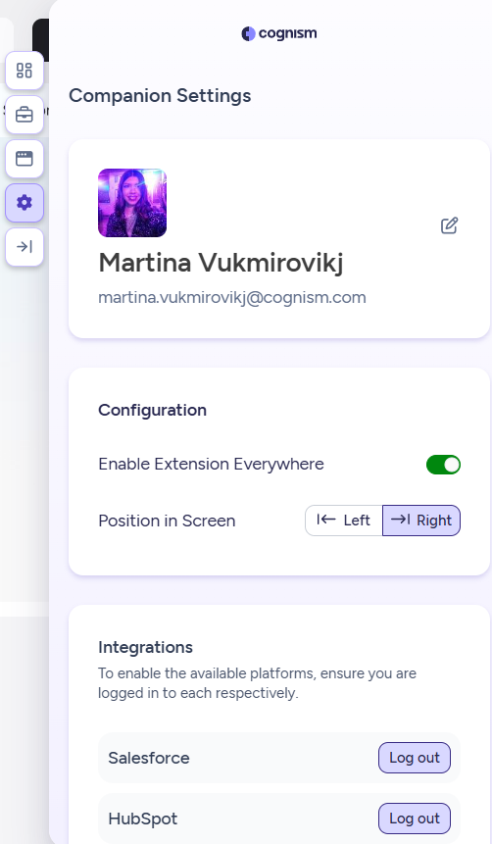Click Martina's profile photo
This screenshot has height=844, width=492.
point(132,203)
